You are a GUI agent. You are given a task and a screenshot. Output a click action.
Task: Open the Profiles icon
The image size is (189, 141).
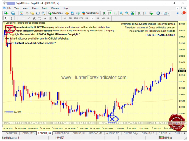point(13,13)
